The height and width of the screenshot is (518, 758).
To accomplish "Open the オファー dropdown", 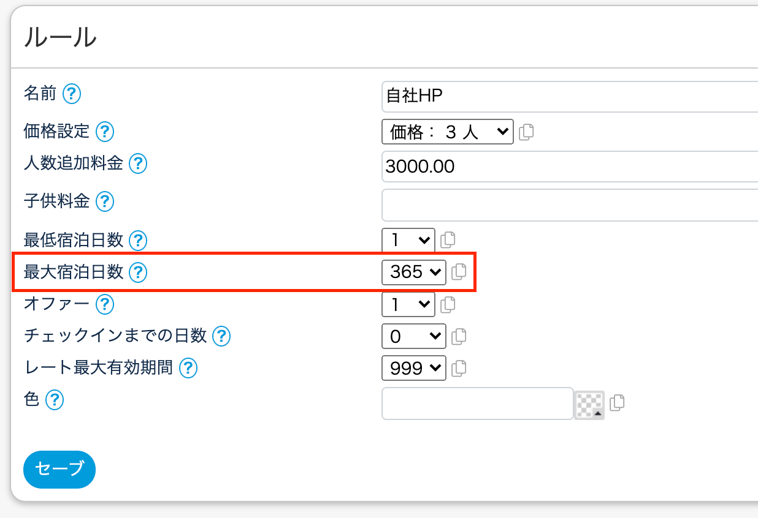I will point(408,304).
